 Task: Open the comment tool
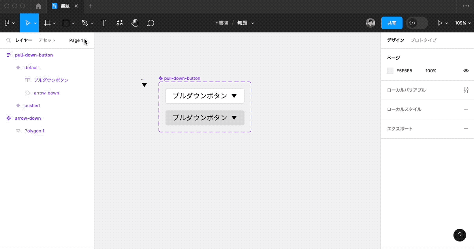pos(150,23)
